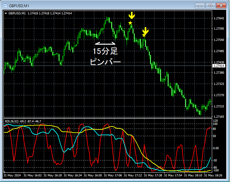Click the time label 31 May 16:50
The image size is (230, 182).
(93, 175)
